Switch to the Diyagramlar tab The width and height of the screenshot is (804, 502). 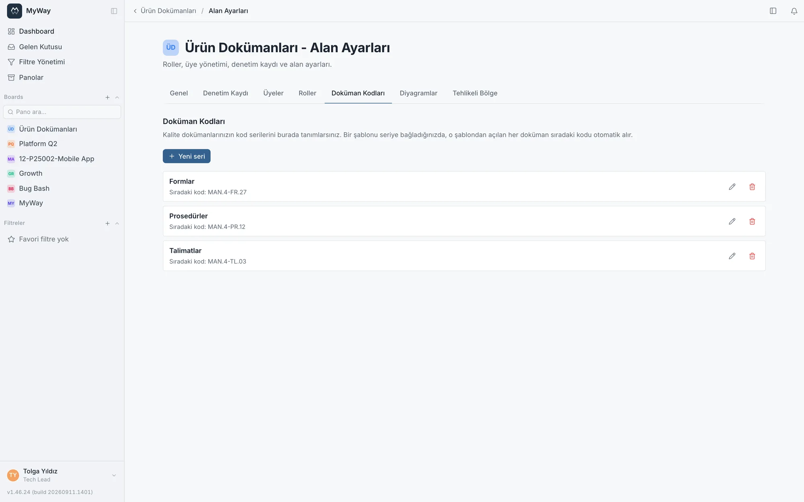click(x=418, y=93)
